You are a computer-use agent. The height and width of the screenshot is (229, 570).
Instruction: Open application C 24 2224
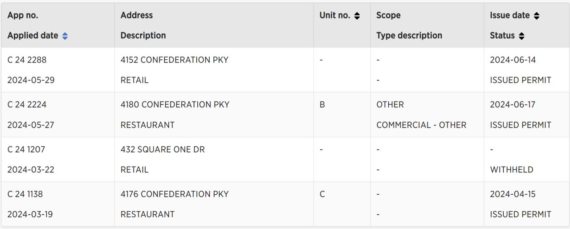(x=27, y=105)
